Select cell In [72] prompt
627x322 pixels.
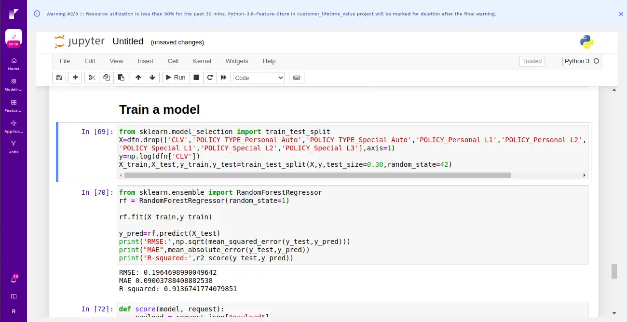(x=97, y=309)
